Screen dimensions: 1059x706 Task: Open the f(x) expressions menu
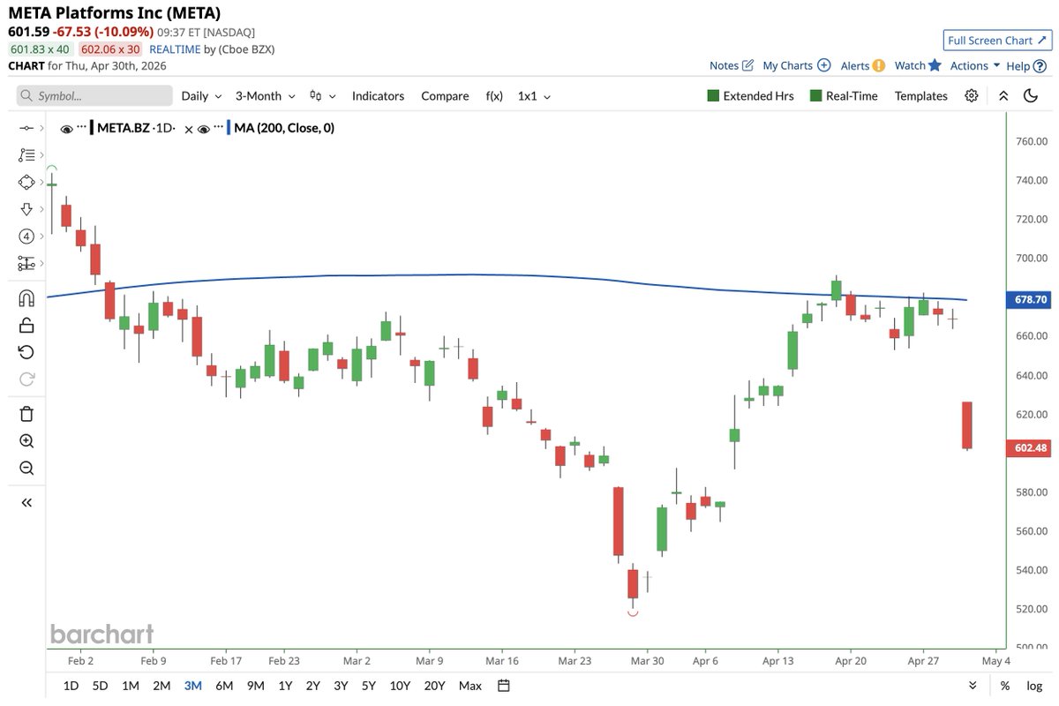pos(494,96)
